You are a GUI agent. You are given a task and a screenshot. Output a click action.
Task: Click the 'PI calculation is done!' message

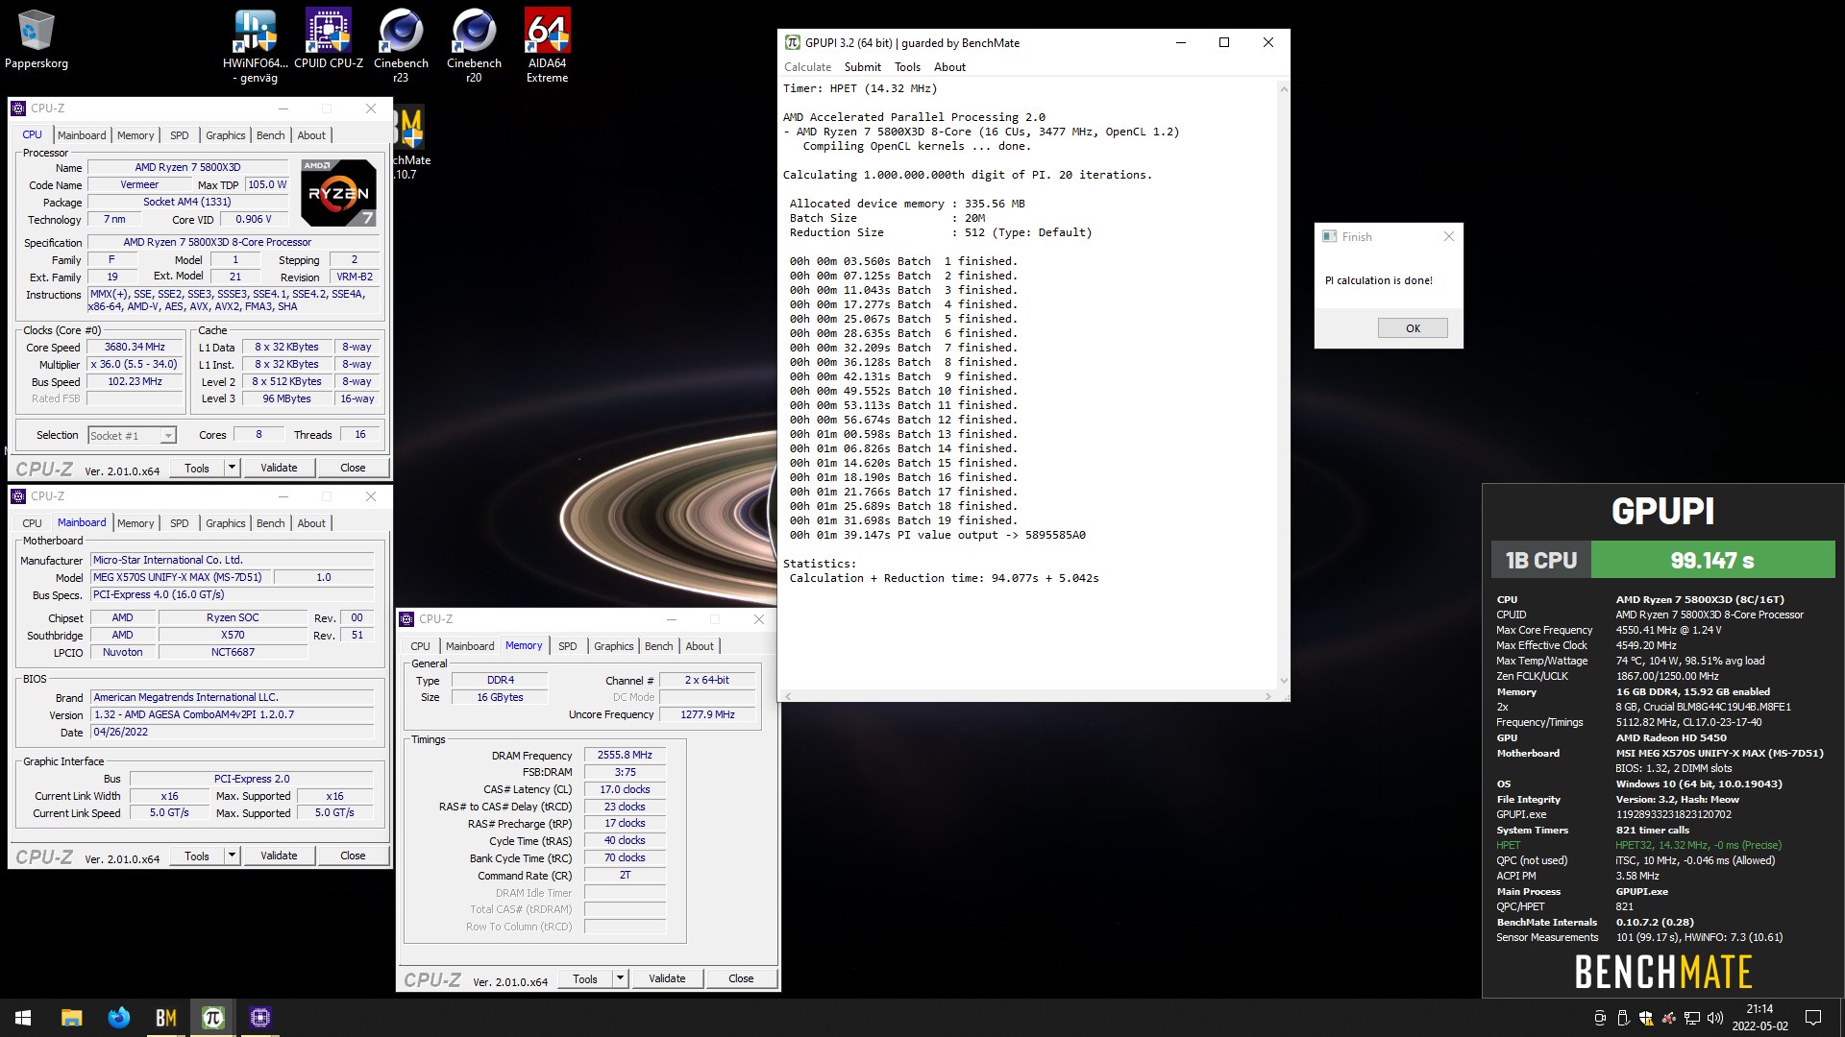(1378, 280)
